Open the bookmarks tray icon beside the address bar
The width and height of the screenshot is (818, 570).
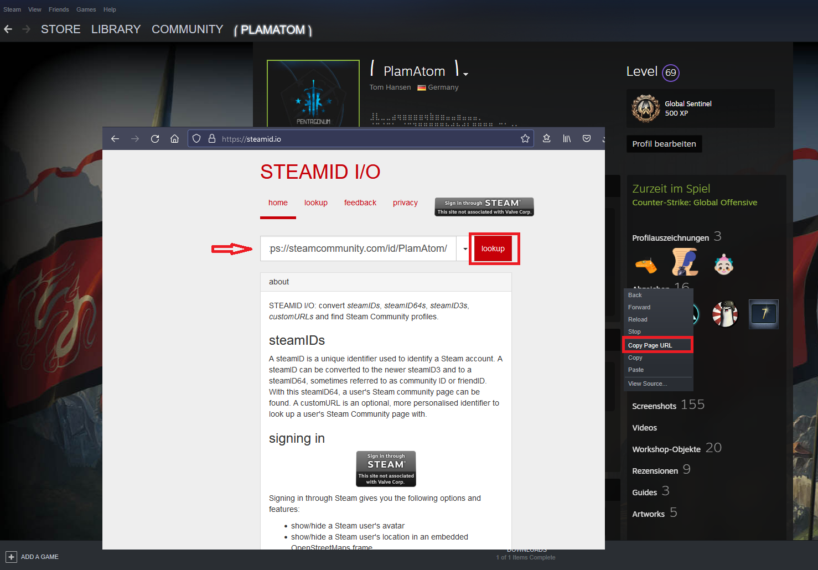click(546, 139)
